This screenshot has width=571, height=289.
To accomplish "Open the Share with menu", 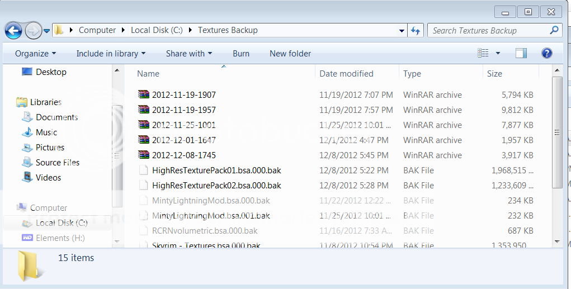I will (x=188, y=54).
